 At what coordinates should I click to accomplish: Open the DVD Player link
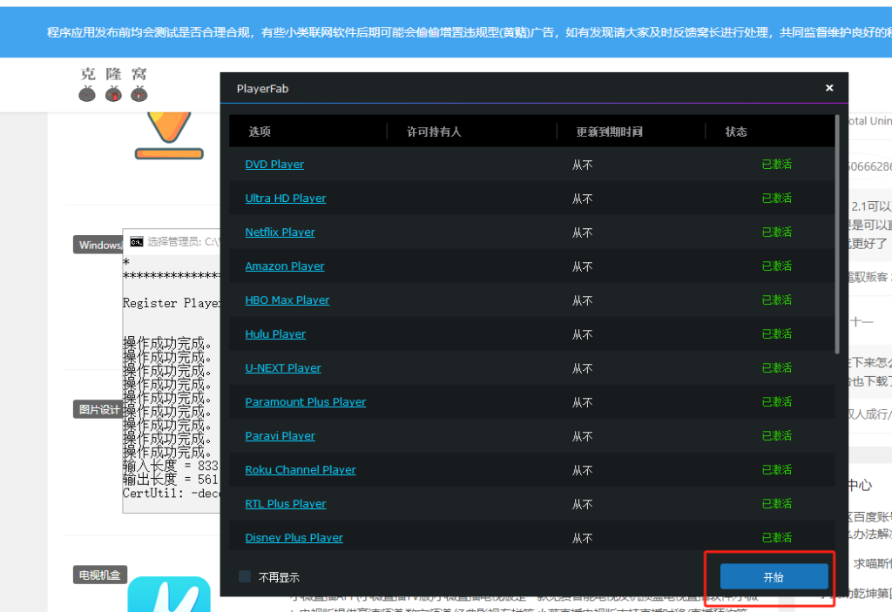[x=274, y=165]
